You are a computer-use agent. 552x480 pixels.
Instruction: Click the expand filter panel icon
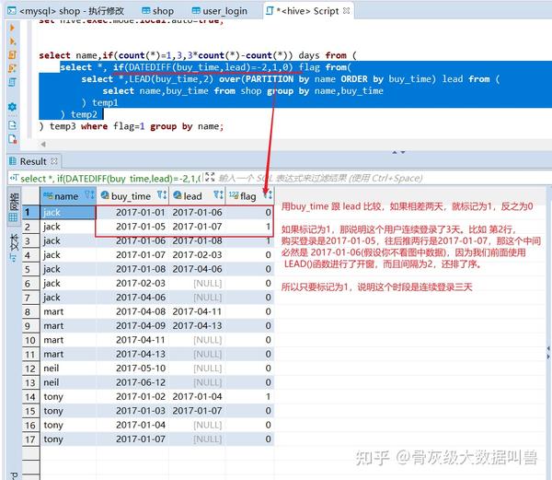[x=210, y=177]
